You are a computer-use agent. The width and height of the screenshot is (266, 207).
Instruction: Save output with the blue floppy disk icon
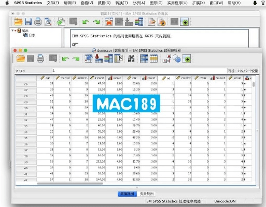pyautogui.click(x=28, y=22)
